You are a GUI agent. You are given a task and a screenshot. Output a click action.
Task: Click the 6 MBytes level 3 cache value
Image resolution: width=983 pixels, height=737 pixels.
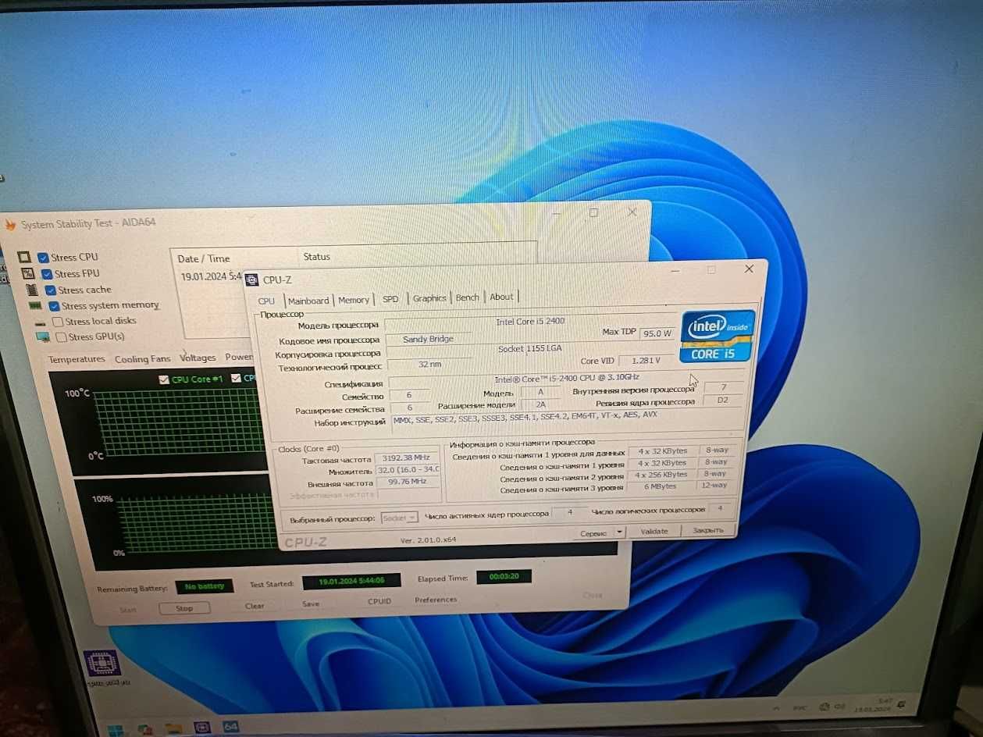point(661,486)
